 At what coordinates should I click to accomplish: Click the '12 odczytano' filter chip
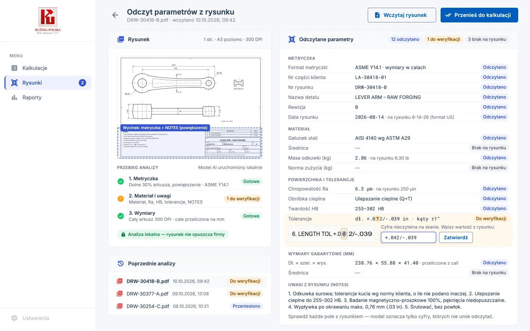tap(405, 39)
